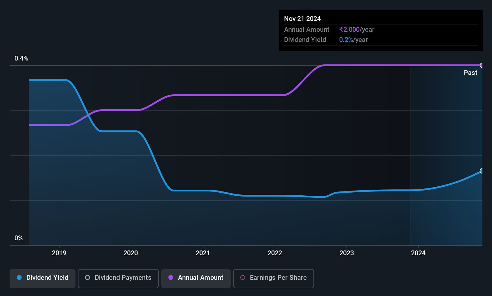This screenshot has width=492, height=296.
Task: Click the 2022 x-axis label
Action: [275, 253]
